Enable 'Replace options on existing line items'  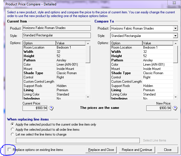[x=9, y=149]
